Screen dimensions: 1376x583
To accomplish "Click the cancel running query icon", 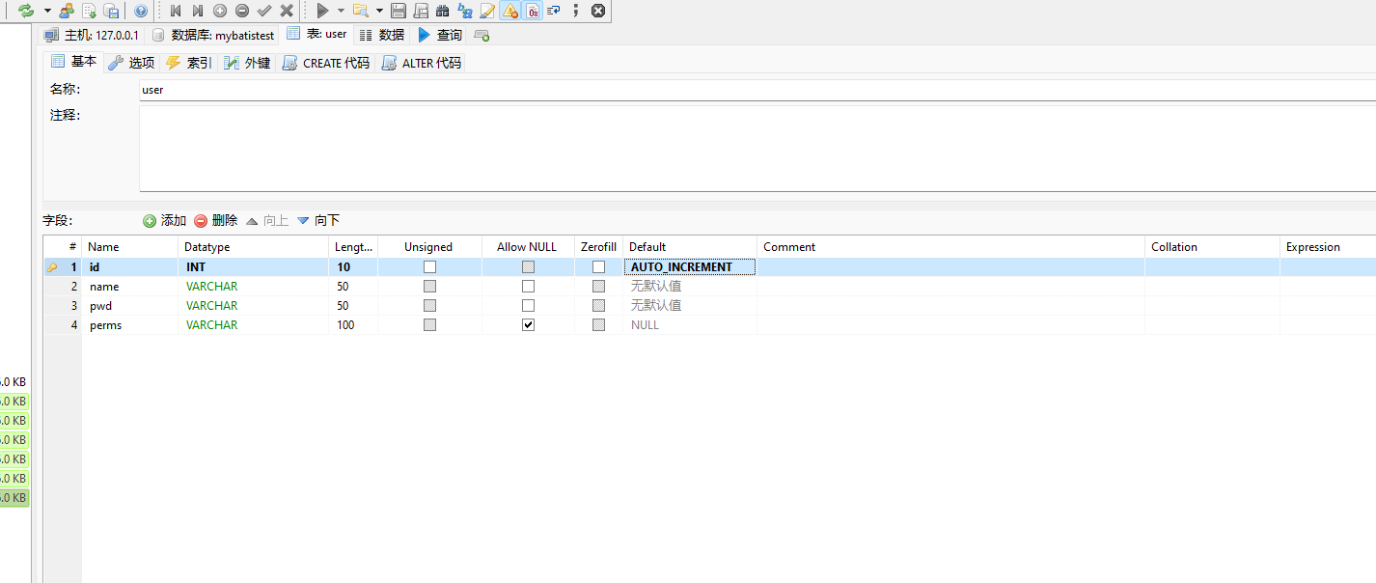I will [598, 11].
